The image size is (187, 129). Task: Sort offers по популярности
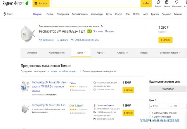point(41,71)
